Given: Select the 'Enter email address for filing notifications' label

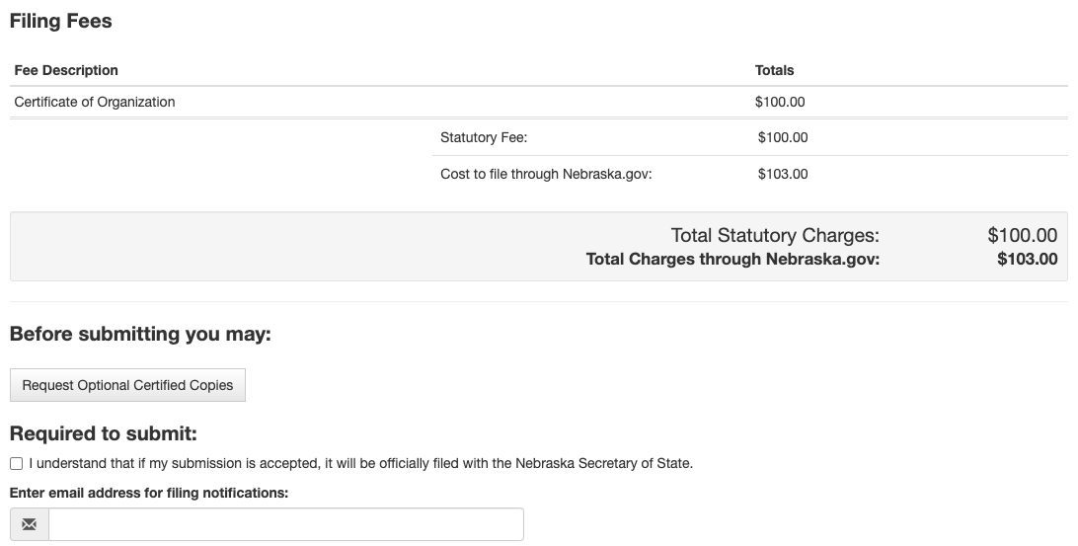Looking at the screenshot, I should [x=149, y=493].
